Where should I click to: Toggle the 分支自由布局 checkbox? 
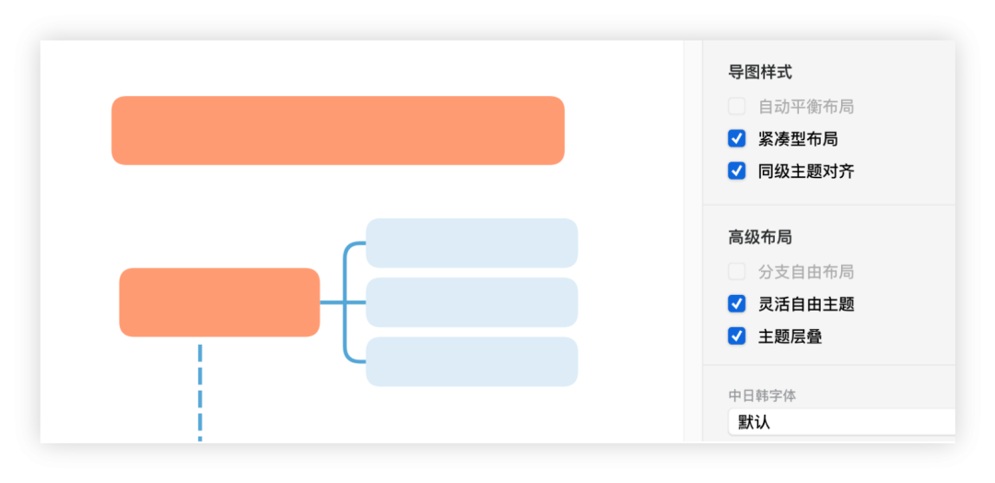coord(736,272)
